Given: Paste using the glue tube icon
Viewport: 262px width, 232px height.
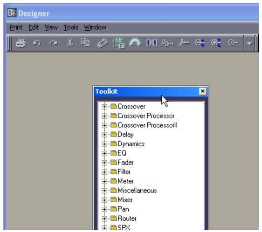Looking at the screenshot, I should pyautogui.click(x=102, y=43).
